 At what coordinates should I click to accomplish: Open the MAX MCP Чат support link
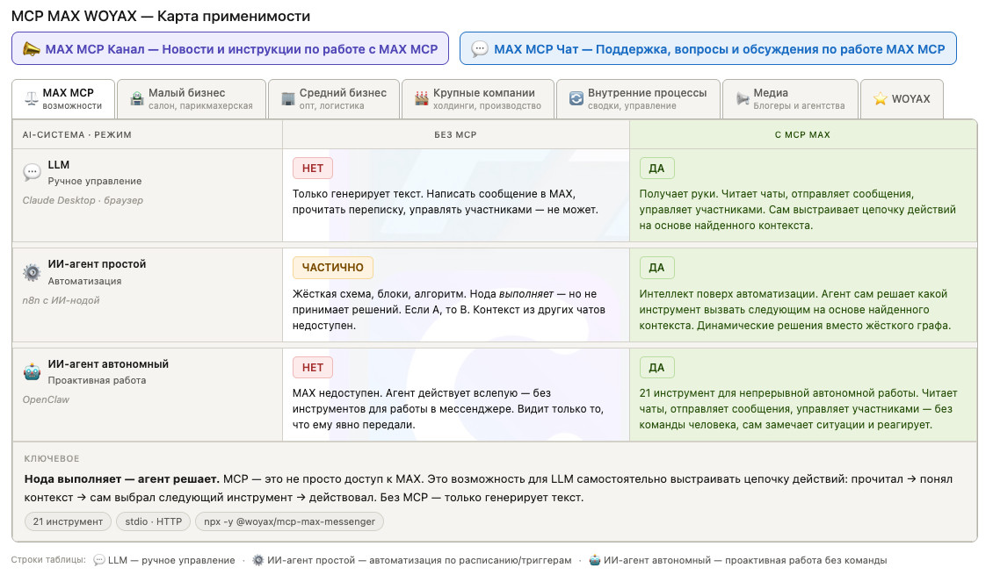708,48
